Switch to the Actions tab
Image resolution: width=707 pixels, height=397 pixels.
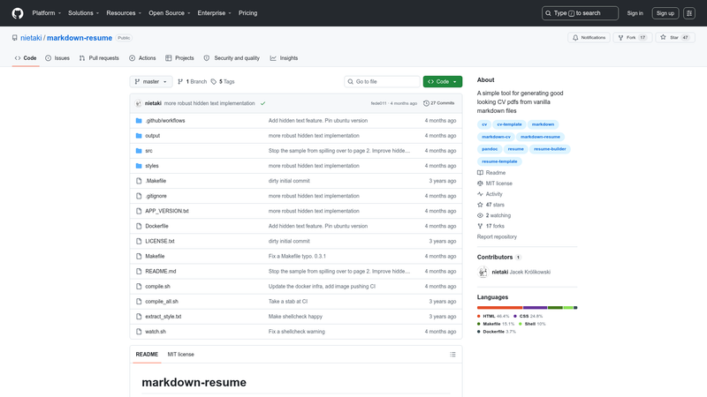(142, 58)
